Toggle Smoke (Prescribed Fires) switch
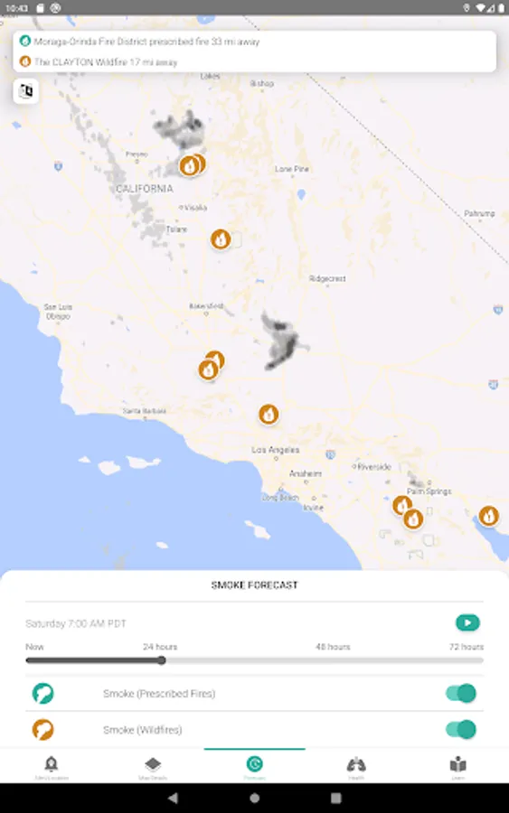 pyautogui.click(x=461, y=693)
